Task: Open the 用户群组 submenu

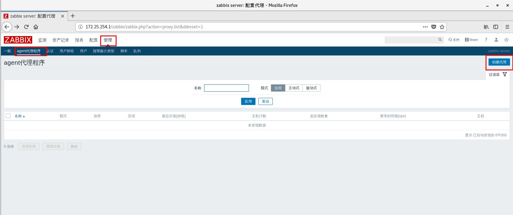Action: 66,51
